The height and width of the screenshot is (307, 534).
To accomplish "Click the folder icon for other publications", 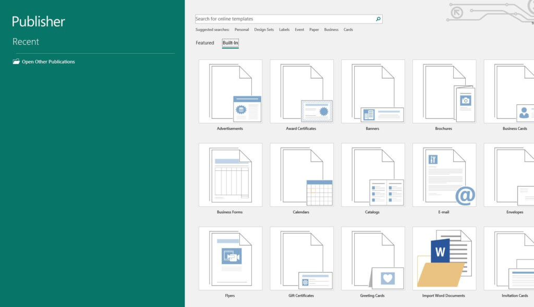I will click(x=16, y=62).
